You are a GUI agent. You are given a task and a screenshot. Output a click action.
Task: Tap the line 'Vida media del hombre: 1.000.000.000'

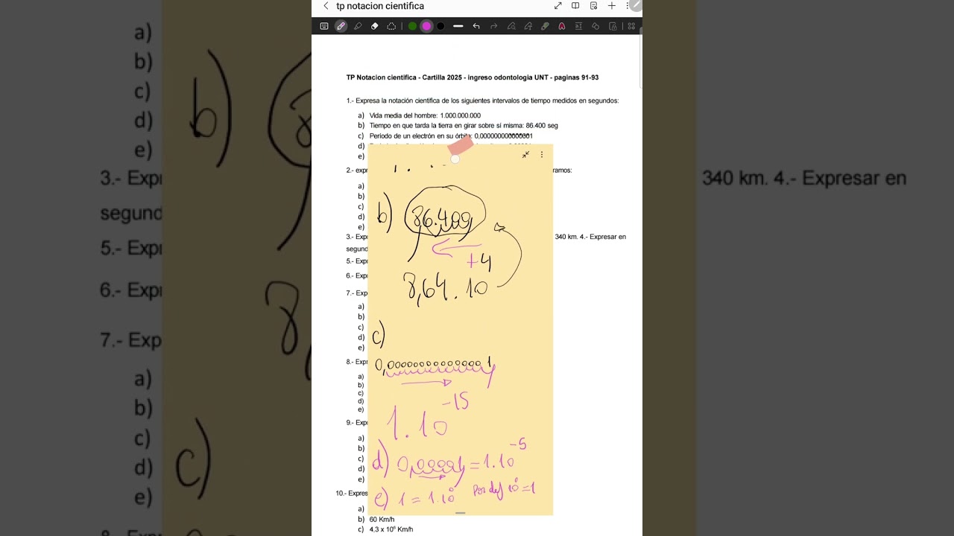tap(425, 115)
